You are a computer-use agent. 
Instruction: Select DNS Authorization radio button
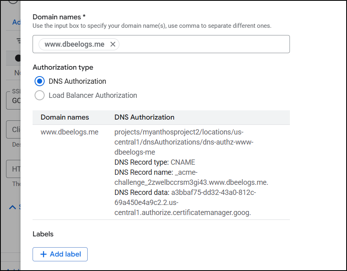pos(40,81)
